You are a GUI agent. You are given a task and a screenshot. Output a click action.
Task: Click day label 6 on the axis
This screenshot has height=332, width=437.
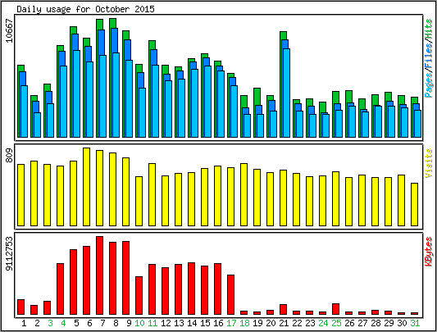point(89,323)
